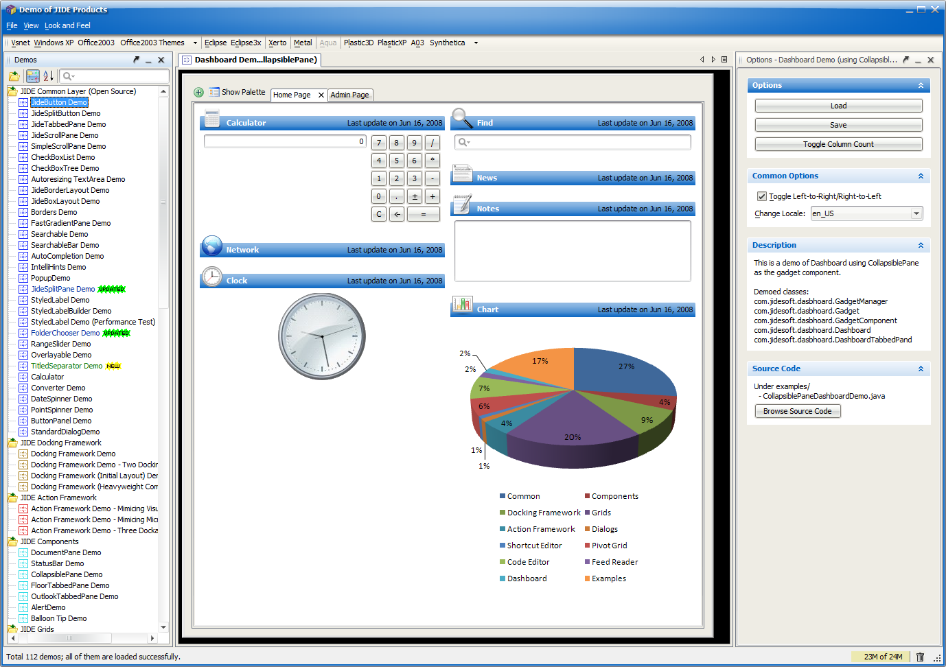Click the folder icon in the Demos toolbar
Image resolution: width=946 pixels, height=667 pixels.
click(x=14, y=76)
